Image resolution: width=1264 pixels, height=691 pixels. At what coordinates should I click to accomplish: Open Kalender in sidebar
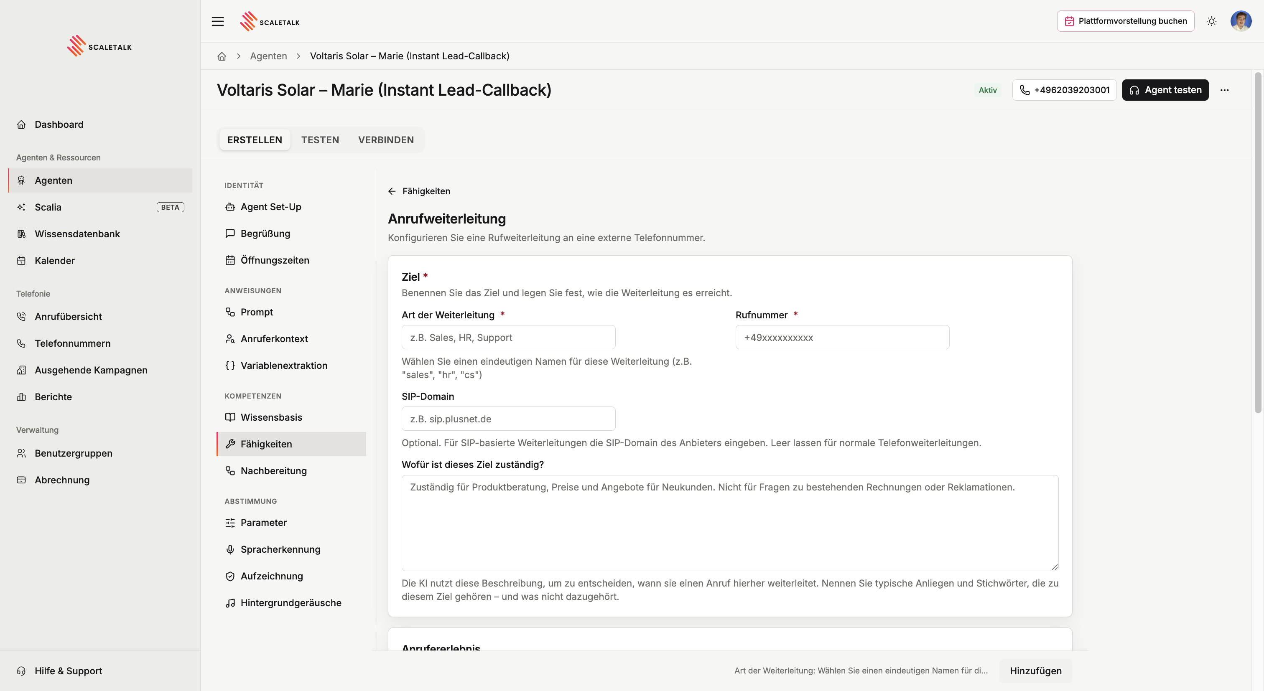point(100,260)
